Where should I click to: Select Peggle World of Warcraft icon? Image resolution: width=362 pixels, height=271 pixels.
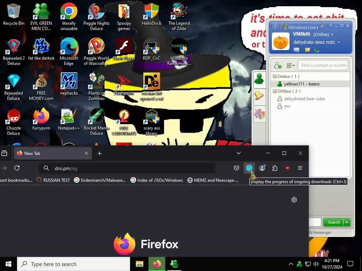coord(97,52)
